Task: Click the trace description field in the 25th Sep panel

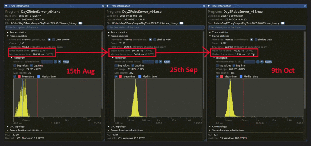Action: point(155,28)
